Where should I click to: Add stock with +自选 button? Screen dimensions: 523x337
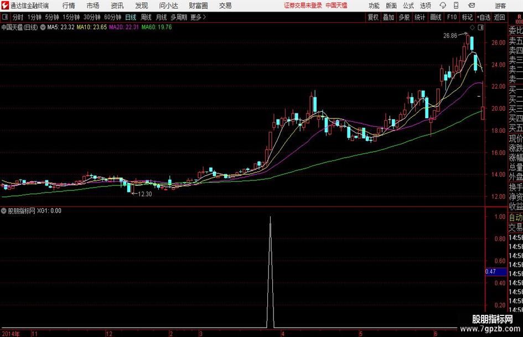(x=484, y=17)
